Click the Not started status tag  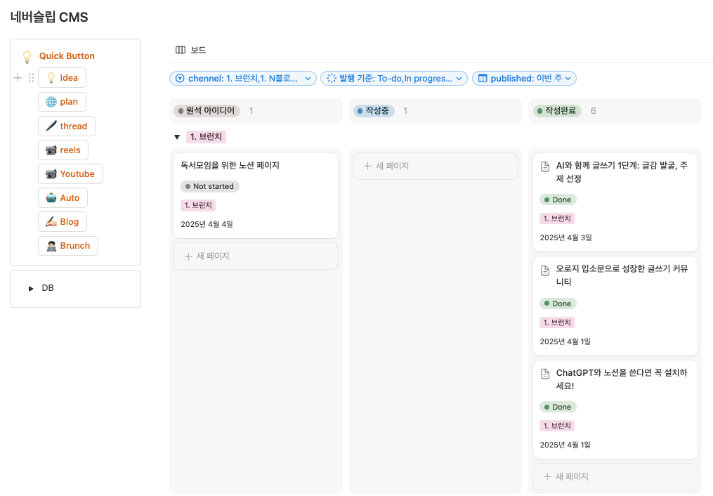[209, 186]
